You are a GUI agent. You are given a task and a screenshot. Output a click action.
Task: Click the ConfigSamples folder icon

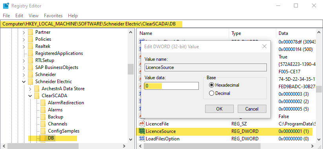click(x=43, y=131)
